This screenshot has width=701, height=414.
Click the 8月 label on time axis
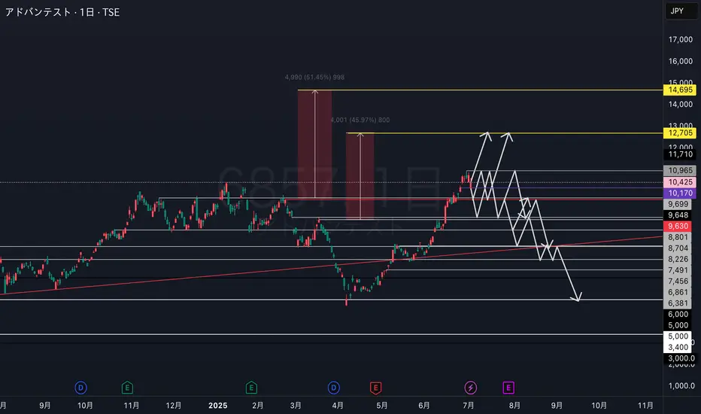point(514,406)
